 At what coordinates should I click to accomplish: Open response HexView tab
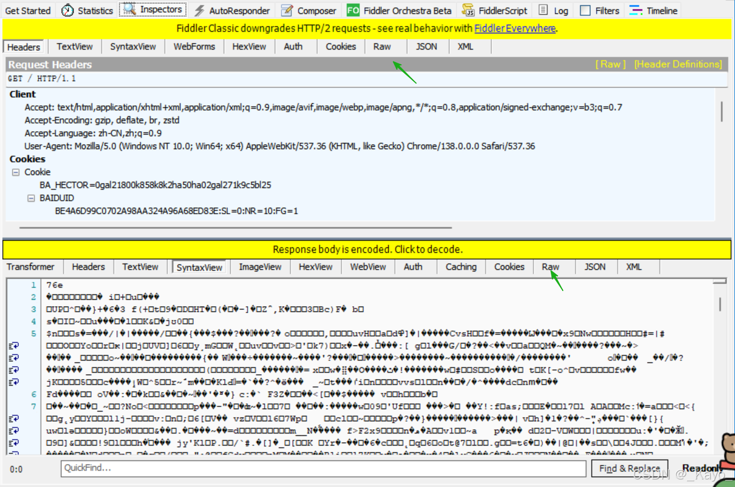click(315, 267)
